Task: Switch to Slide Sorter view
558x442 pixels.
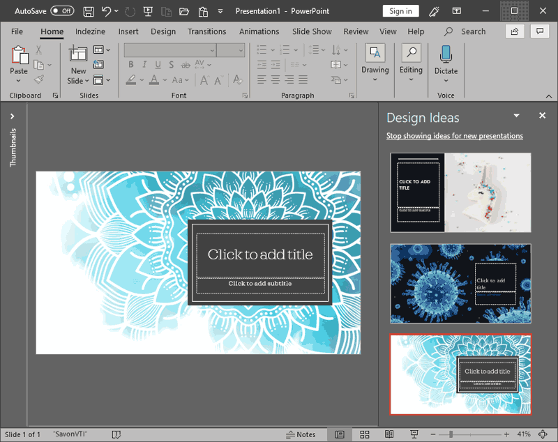Action: [365, 434]
